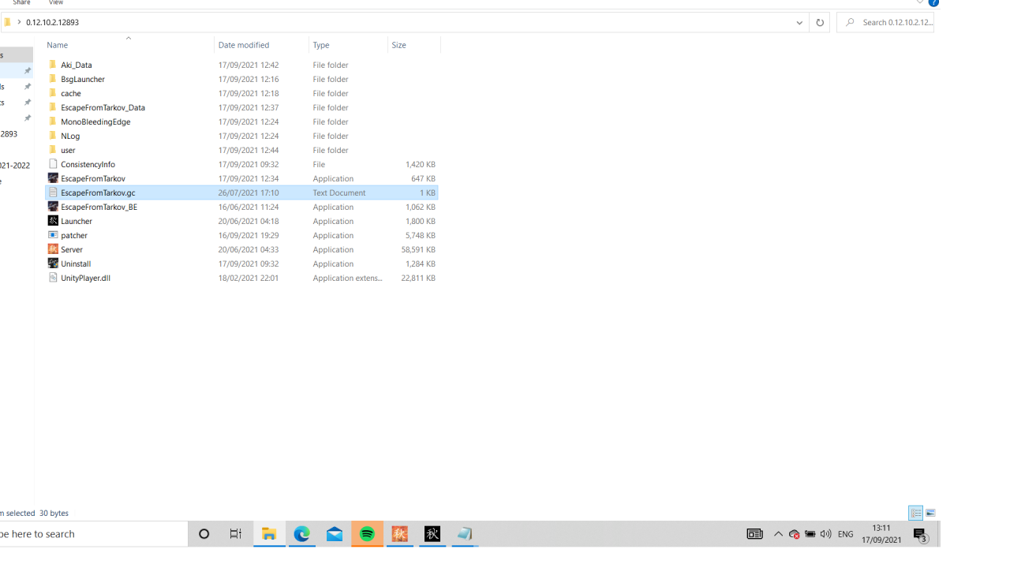Refresh the folder view

click(x=819, y=22)
